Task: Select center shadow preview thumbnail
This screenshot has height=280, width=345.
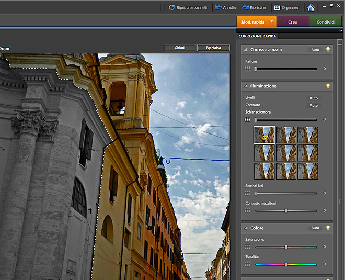Action: [x=286, y=153]
